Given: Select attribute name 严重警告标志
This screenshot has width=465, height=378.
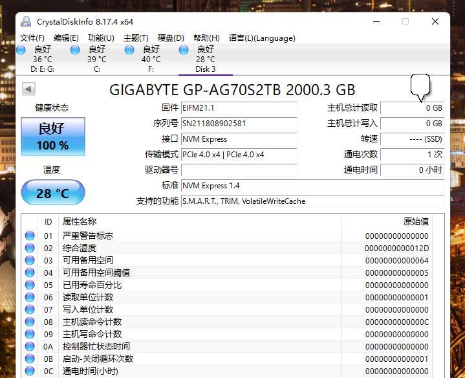Looking at the screenshot, I should (x=88, y=236).
